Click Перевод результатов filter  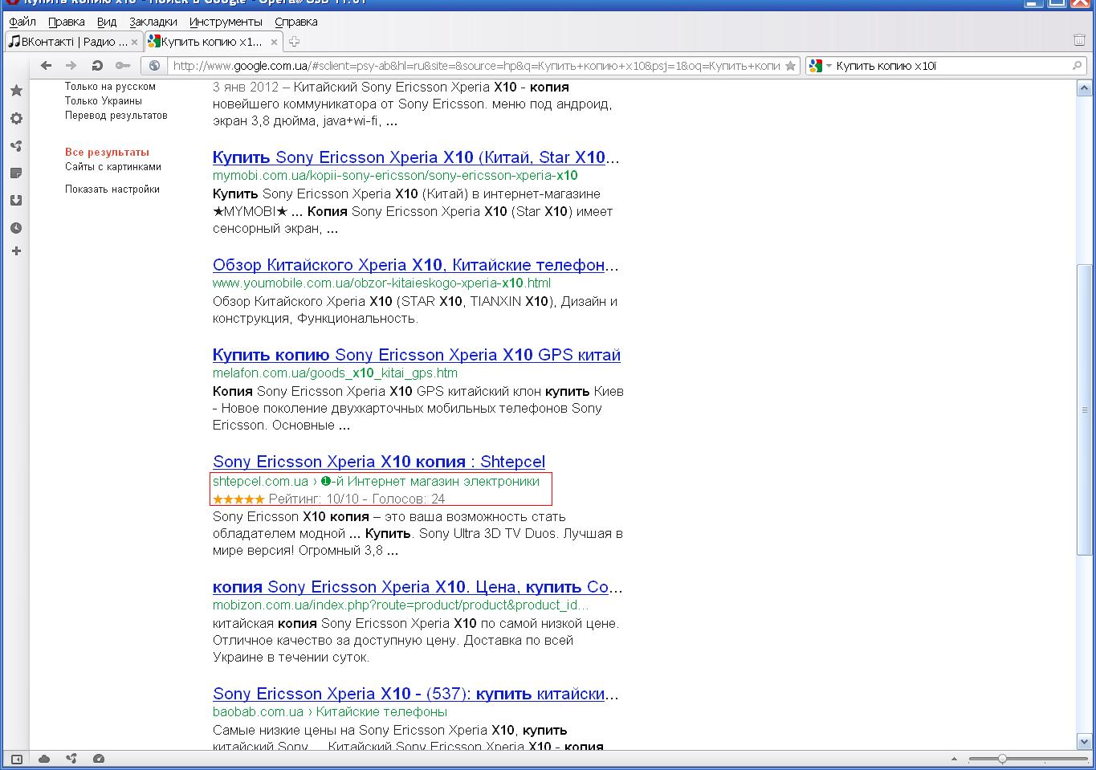116,116
